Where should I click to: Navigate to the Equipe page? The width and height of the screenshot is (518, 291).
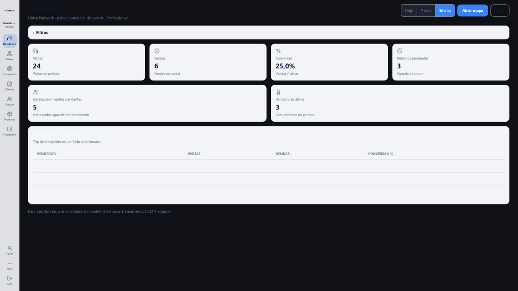point(10,101)
